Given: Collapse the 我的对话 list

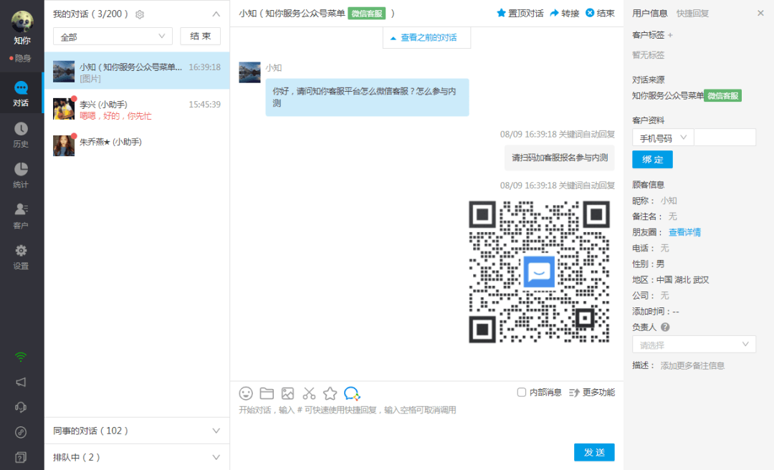Looking at the screenshot, I should pyautogui.click(x=216, y=14).
